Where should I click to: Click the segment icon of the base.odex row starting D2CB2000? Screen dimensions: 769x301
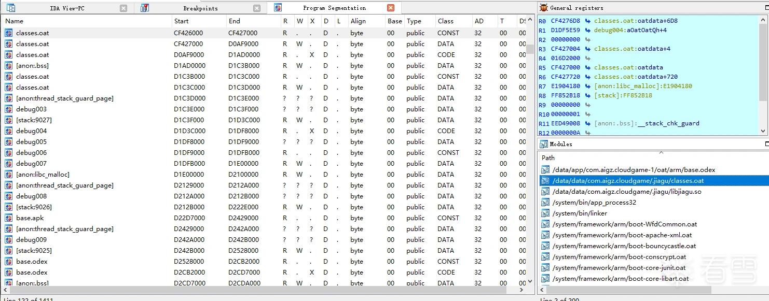(9, 273)
